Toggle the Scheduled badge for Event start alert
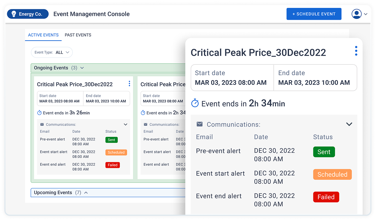The height and width of the screenshot is (220, 376). click(332, 174)
